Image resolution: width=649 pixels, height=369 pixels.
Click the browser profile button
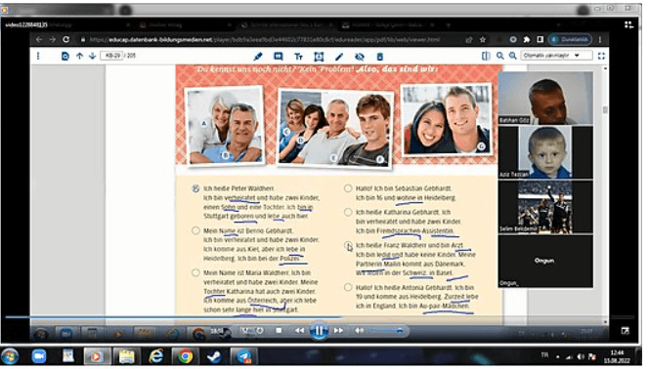[x=571, y=40]
